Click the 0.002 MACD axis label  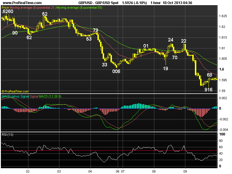pos(223,98)
